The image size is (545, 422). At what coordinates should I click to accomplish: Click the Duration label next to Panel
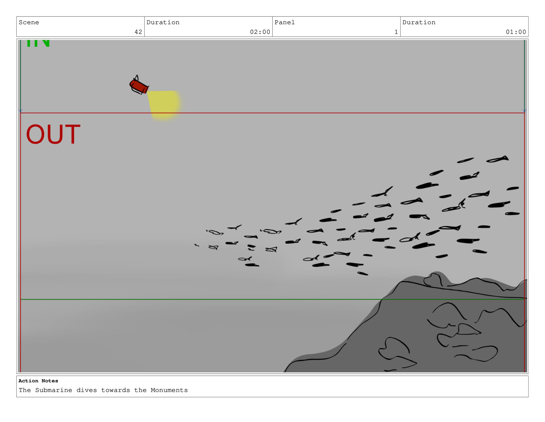(x=419, y=22)
